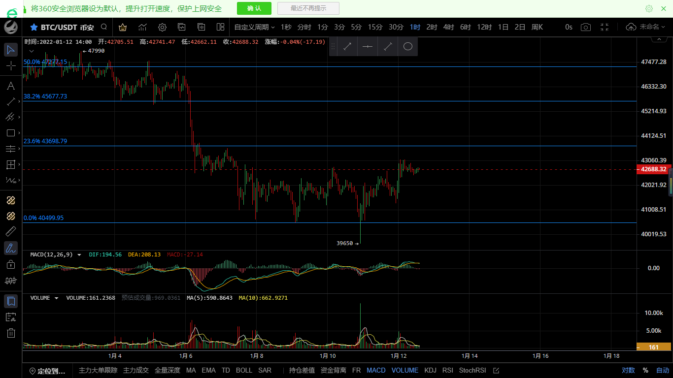This screenshot has height=378, width=673.
Task: Expand the VOLUME indicator dropdown arrow
Action: [56, 298]
